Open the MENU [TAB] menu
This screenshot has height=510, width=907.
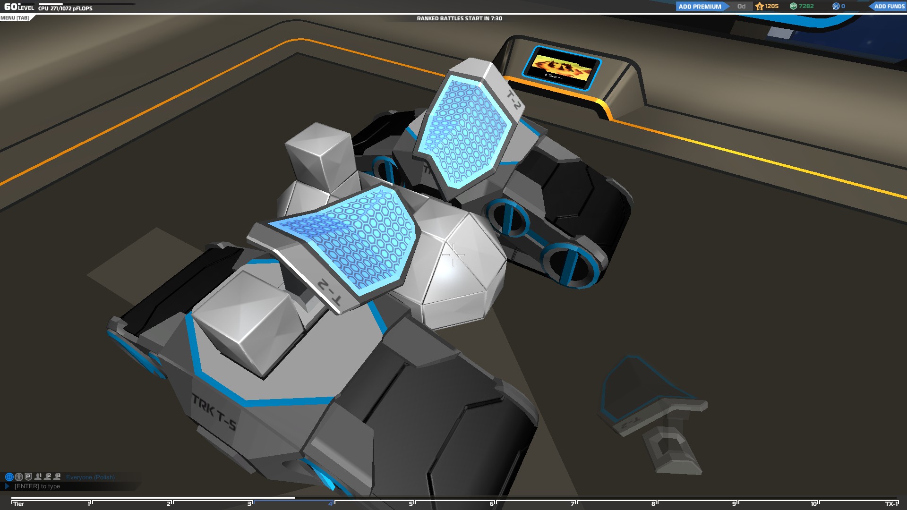click(15, 18)
